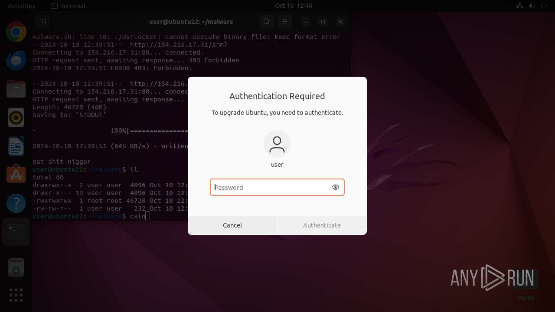
Task: Click the Authenticate button
Action: [x=322, y=225]
